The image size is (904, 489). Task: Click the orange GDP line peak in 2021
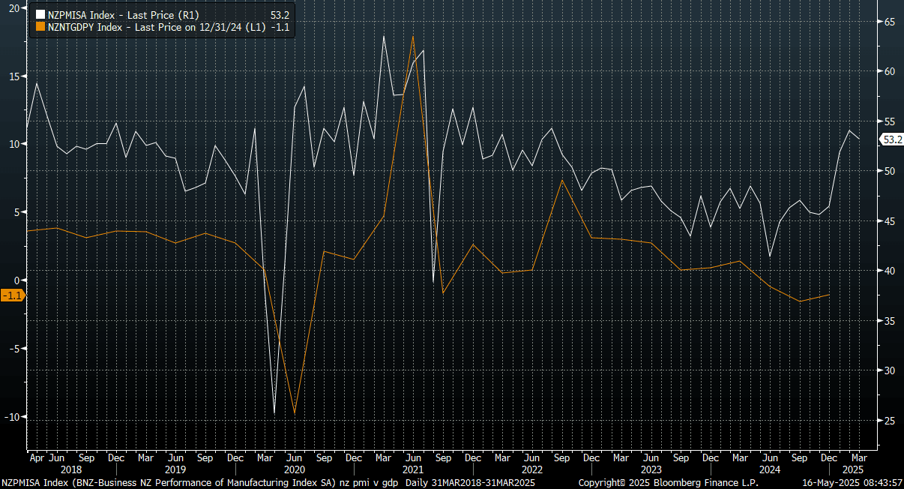click(413, 36)
